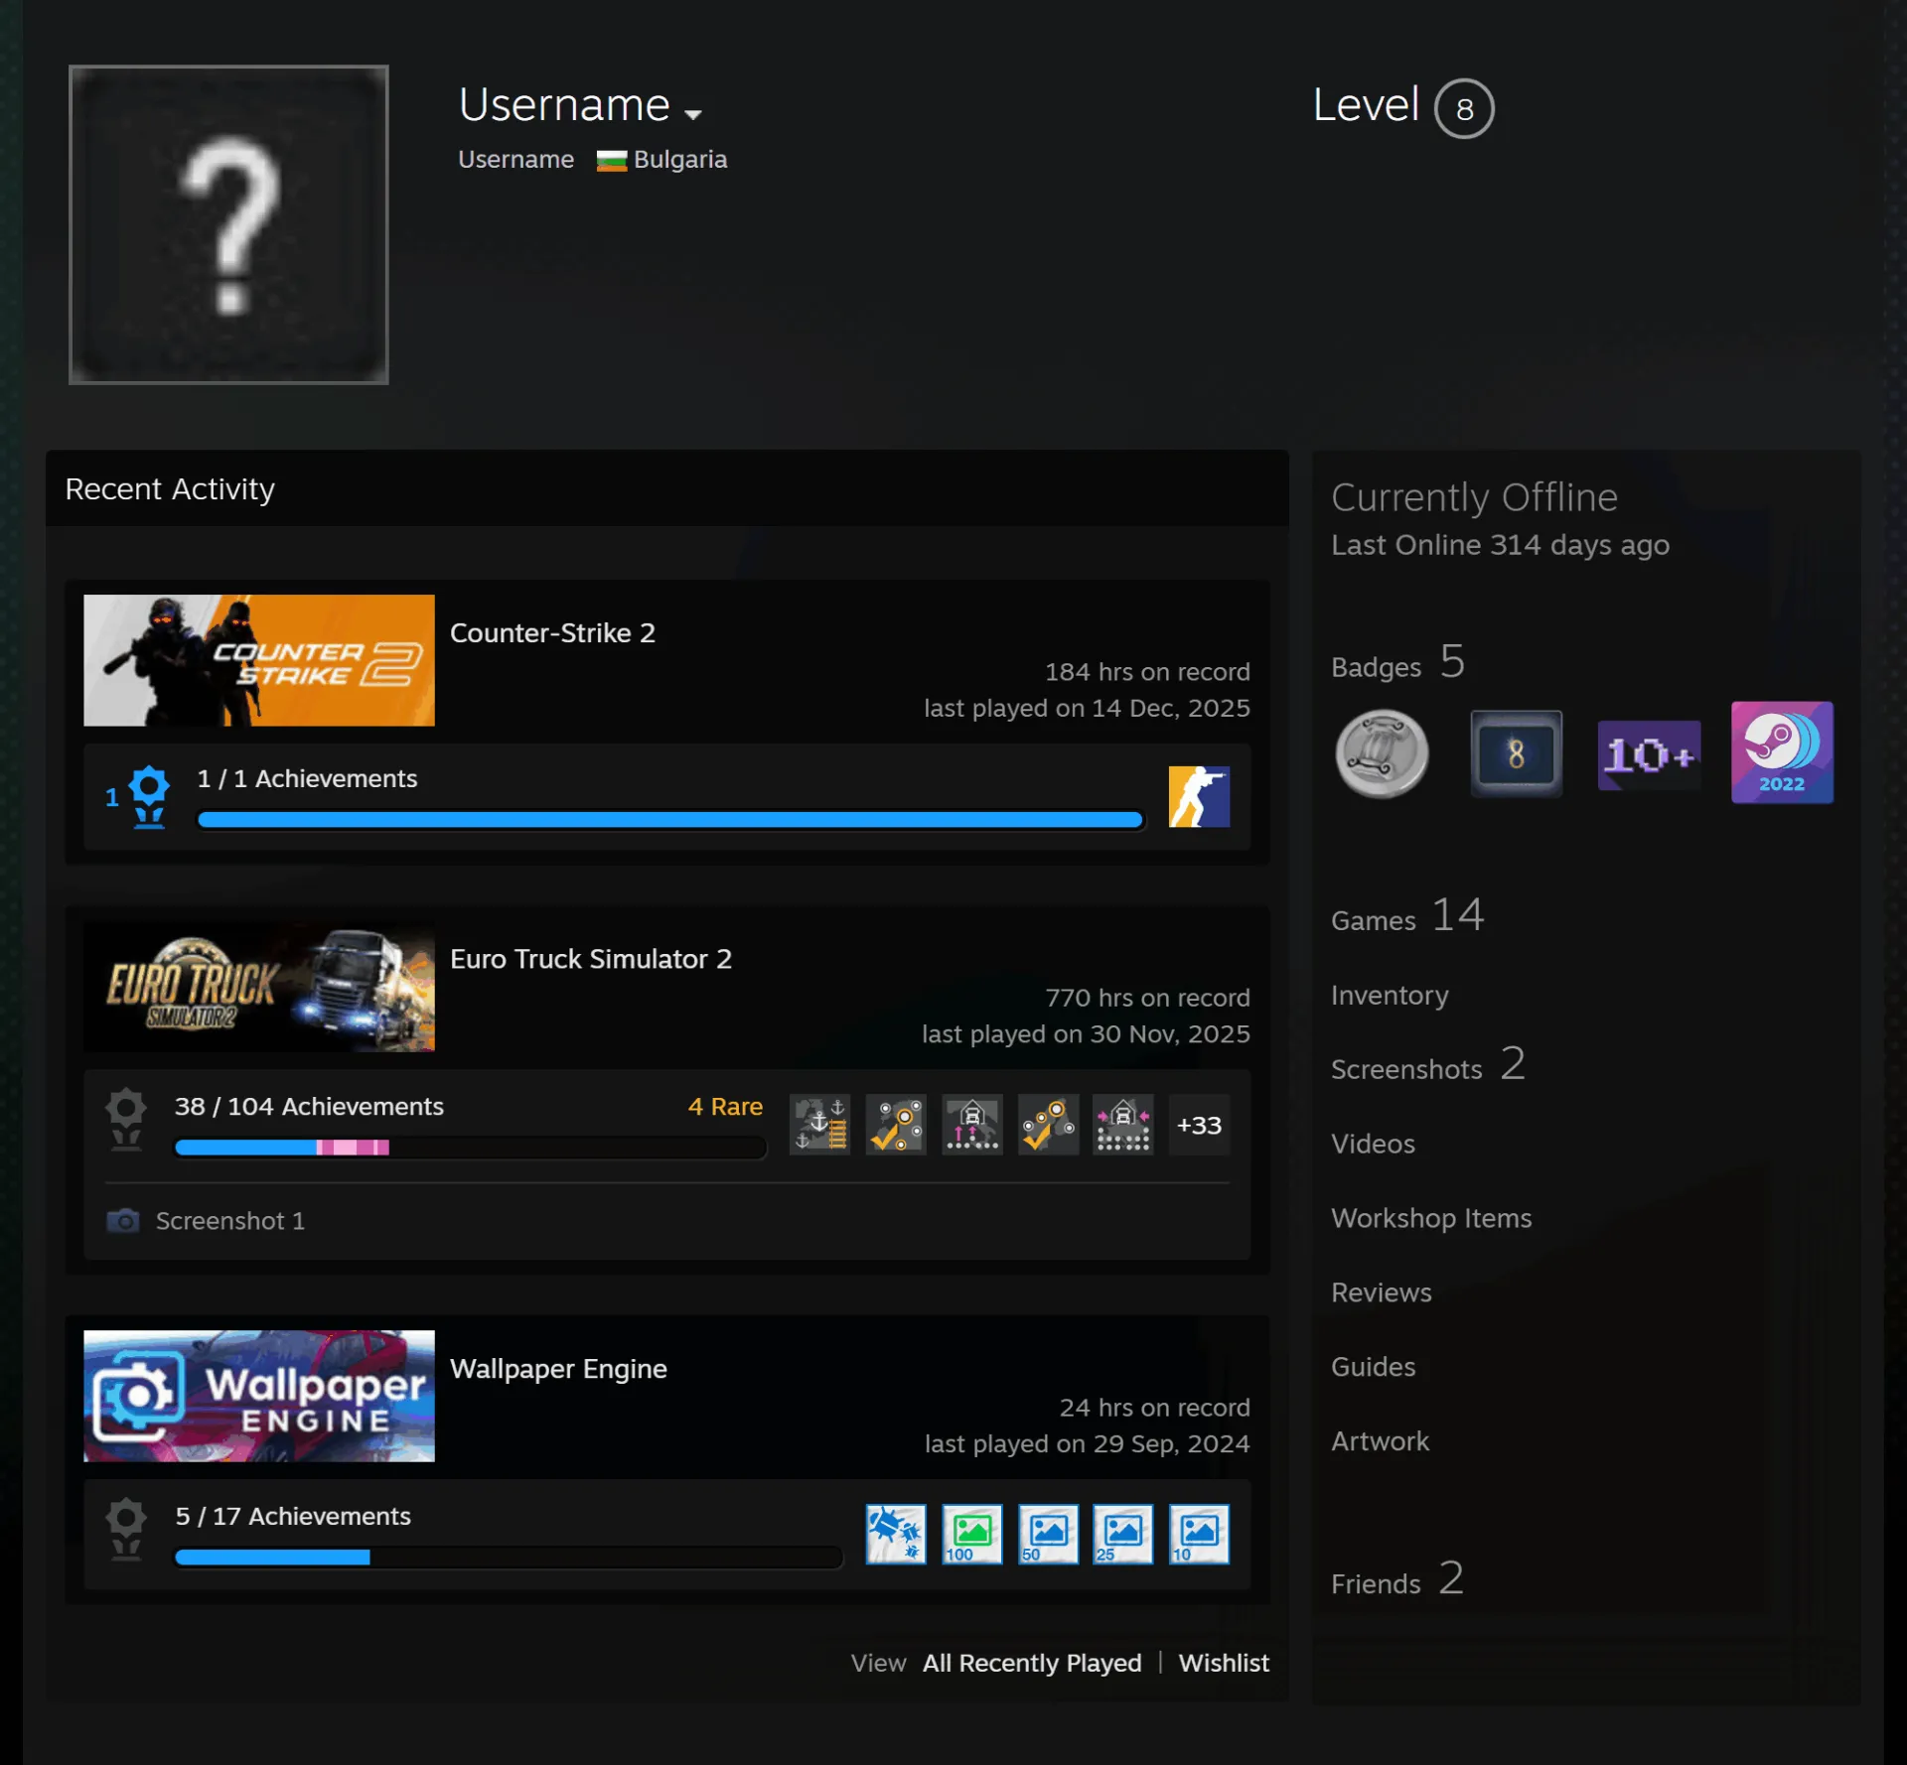
Task: Open the Level 8 circle badge
Action: [x=1464, y=108]
